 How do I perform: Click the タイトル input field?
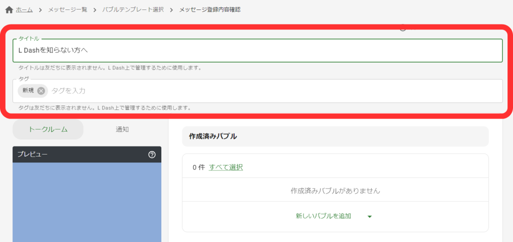point(258,50)
